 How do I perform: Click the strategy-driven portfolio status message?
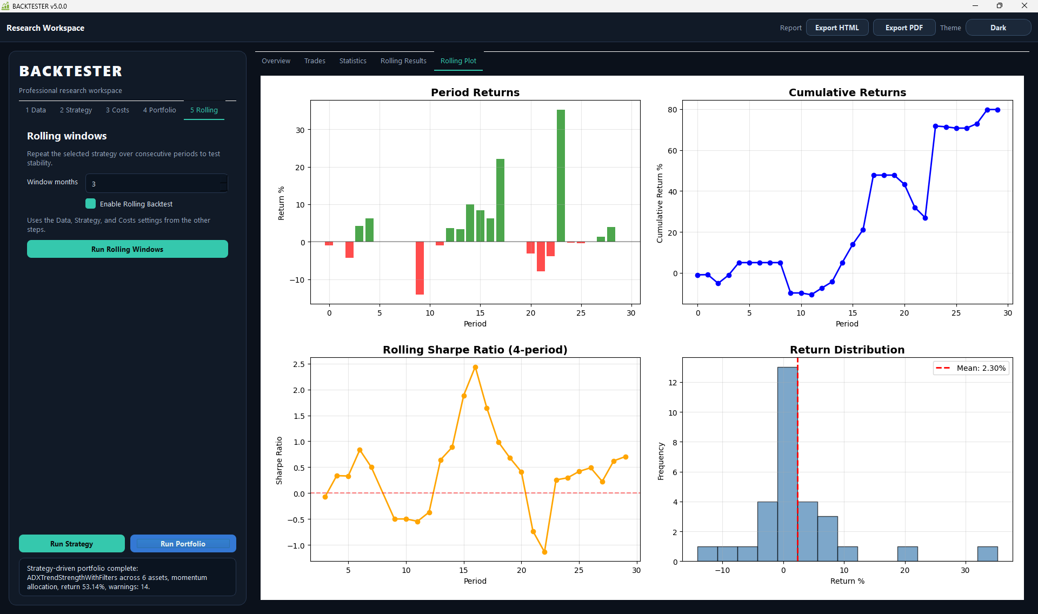(x=128, y=577)
